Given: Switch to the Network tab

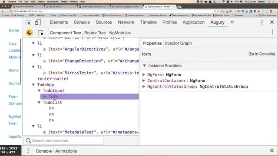Looking at the screenshot, I should tap(126, 22).
